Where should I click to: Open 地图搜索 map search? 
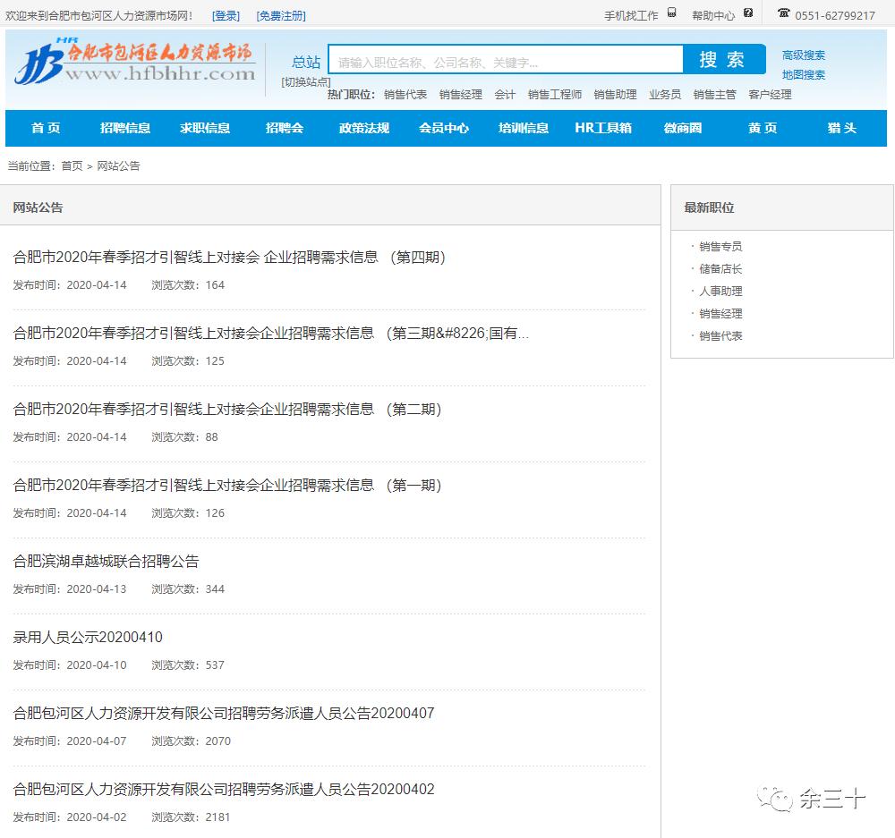click(805, 74)
